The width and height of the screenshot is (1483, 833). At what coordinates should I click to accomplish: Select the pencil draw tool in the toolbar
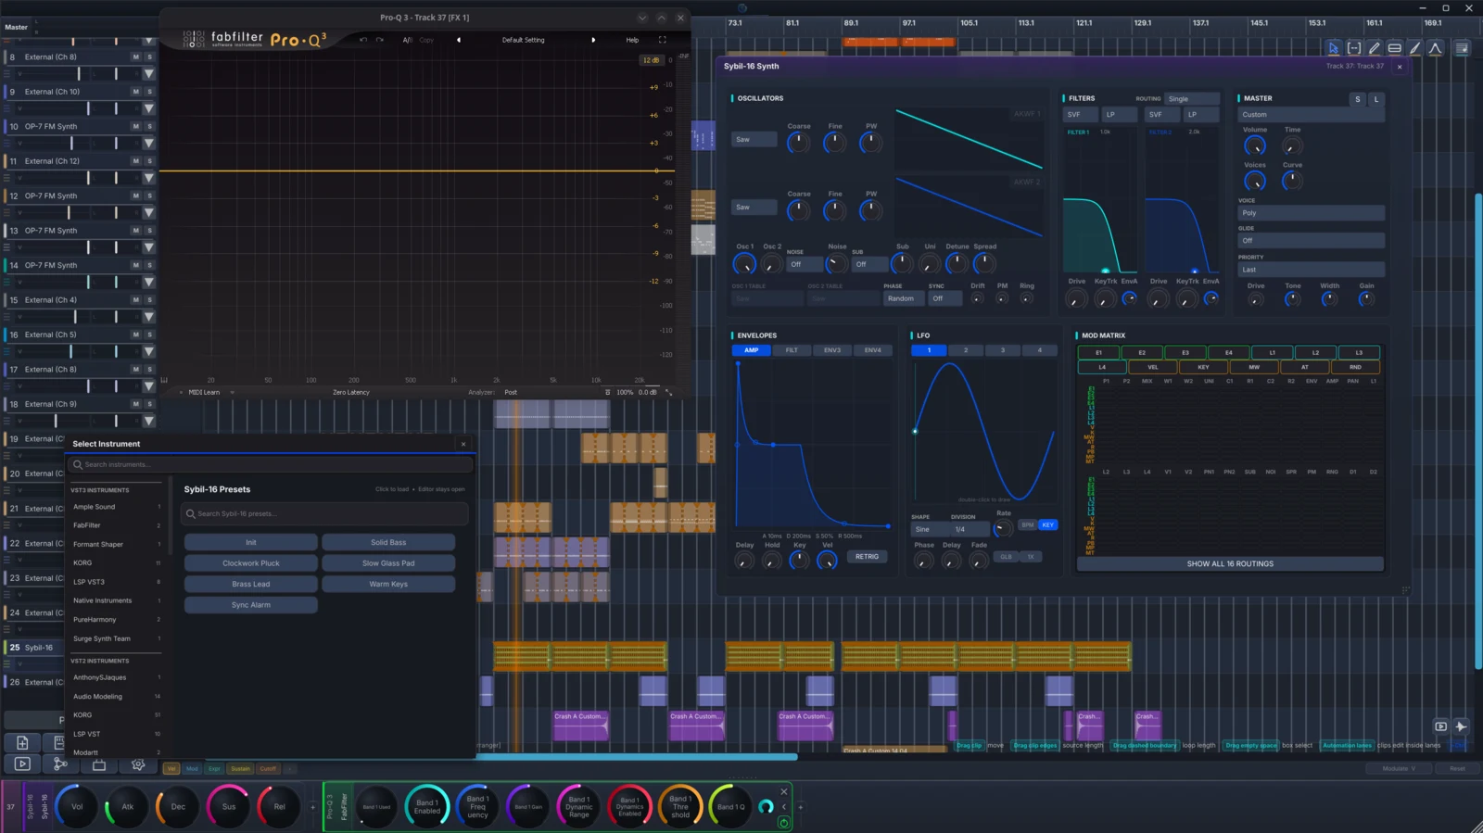click(1374, 48)
